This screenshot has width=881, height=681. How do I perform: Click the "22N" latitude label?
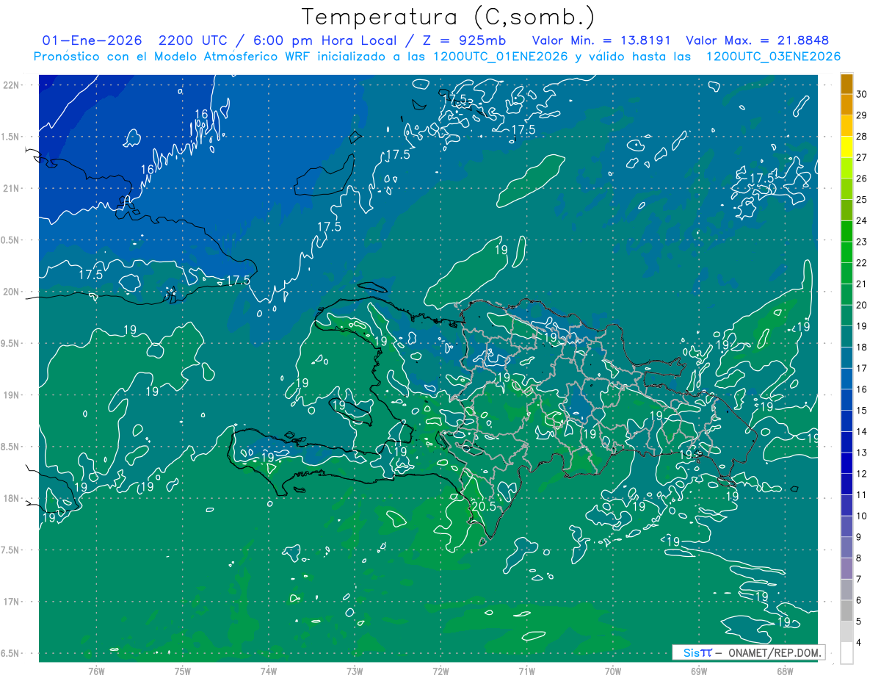[11, 84]
